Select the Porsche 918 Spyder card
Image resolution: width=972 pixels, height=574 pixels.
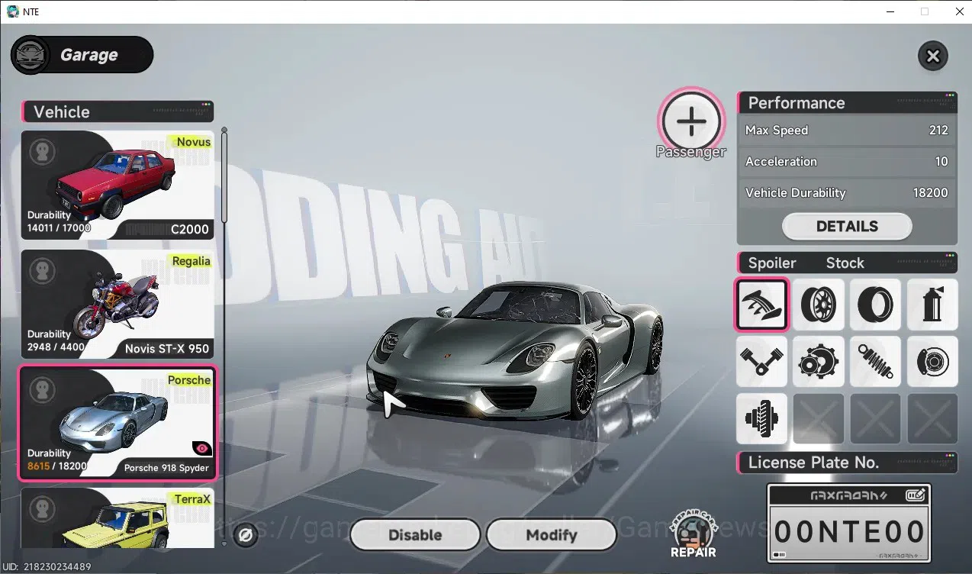[x=117, y=423]
